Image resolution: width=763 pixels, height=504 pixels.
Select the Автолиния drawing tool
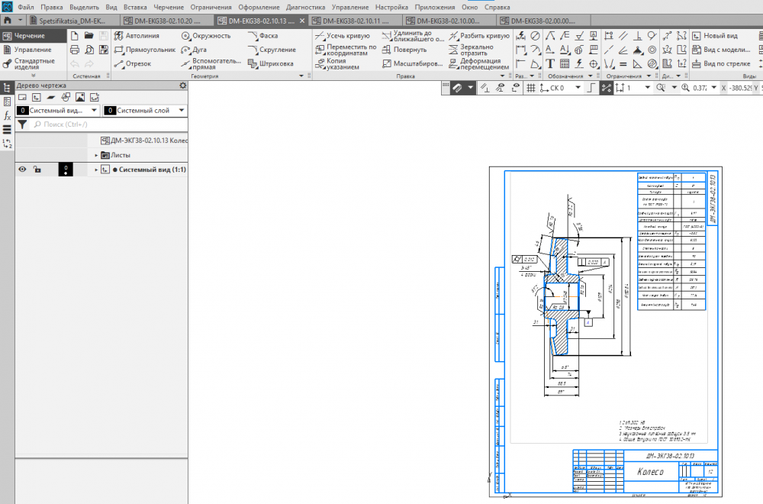click(136, 36)
